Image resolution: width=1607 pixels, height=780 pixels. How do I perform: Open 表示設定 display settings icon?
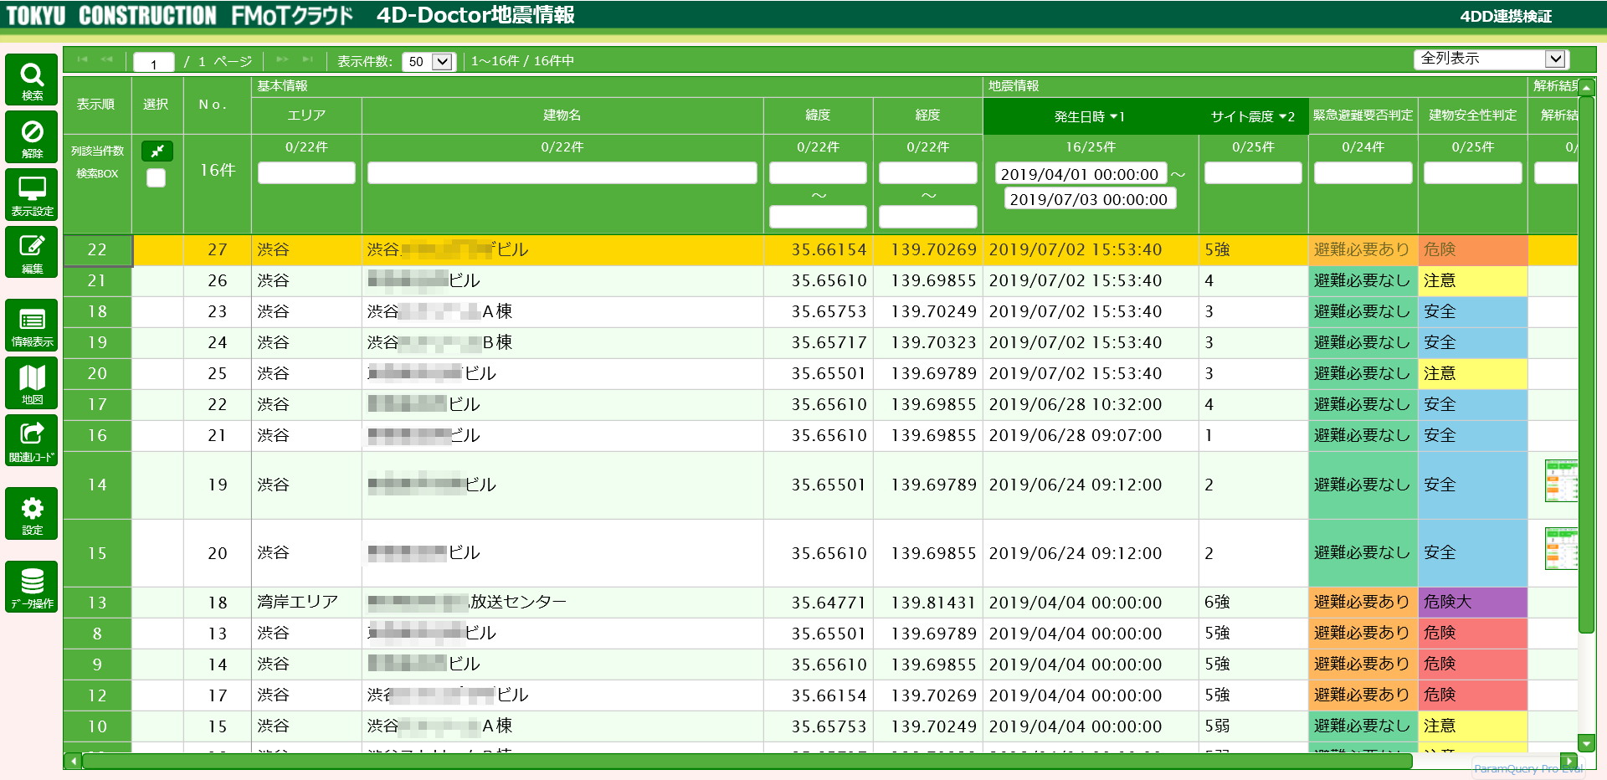(x=32, y=195)
